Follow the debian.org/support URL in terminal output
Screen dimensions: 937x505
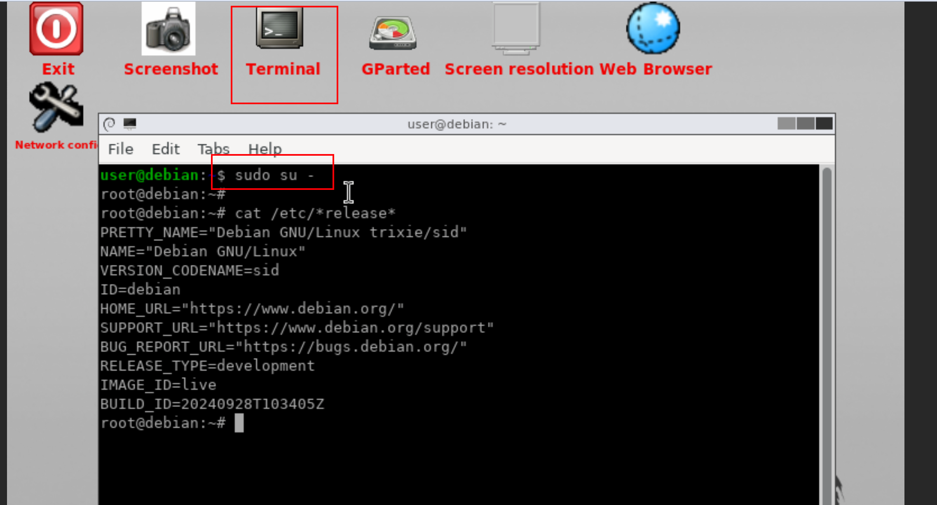[351, 328]
